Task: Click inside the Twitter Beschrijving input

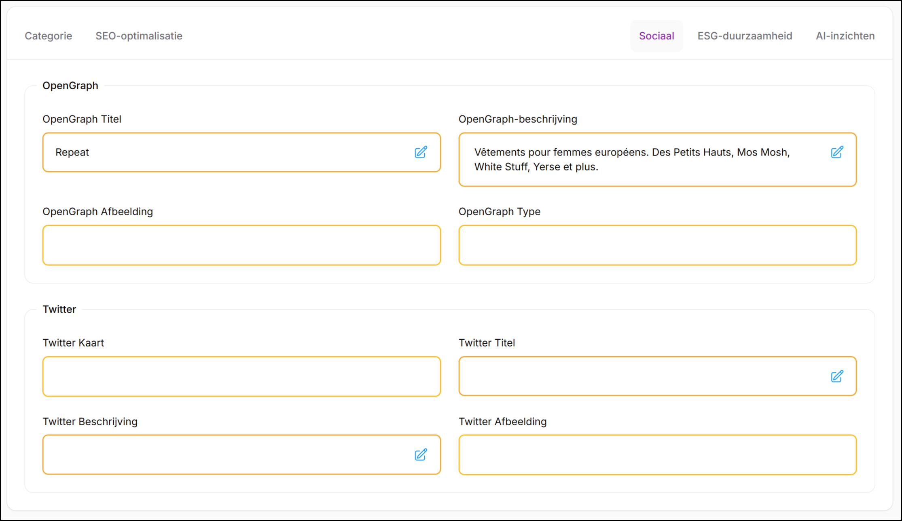Action: (x=227, y=455)
